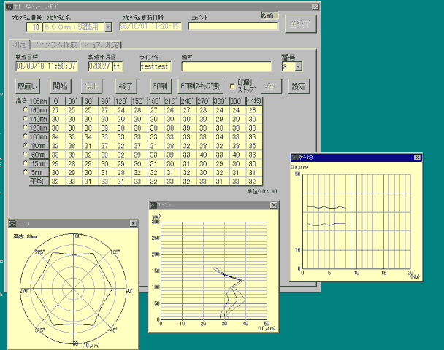Click the 製造年月日 field showing 020827
The width and height of the screenshot is (444, 350).
[x=100, y=66]
